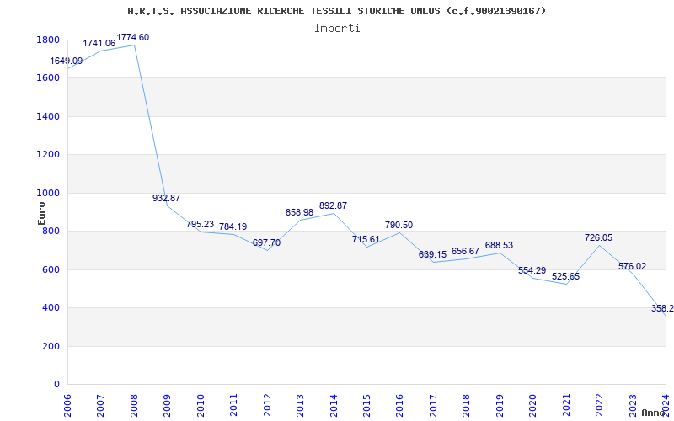This screenshot has height=421, width=674.
Task: Click the 2019 year label
Action: (500, 406)
